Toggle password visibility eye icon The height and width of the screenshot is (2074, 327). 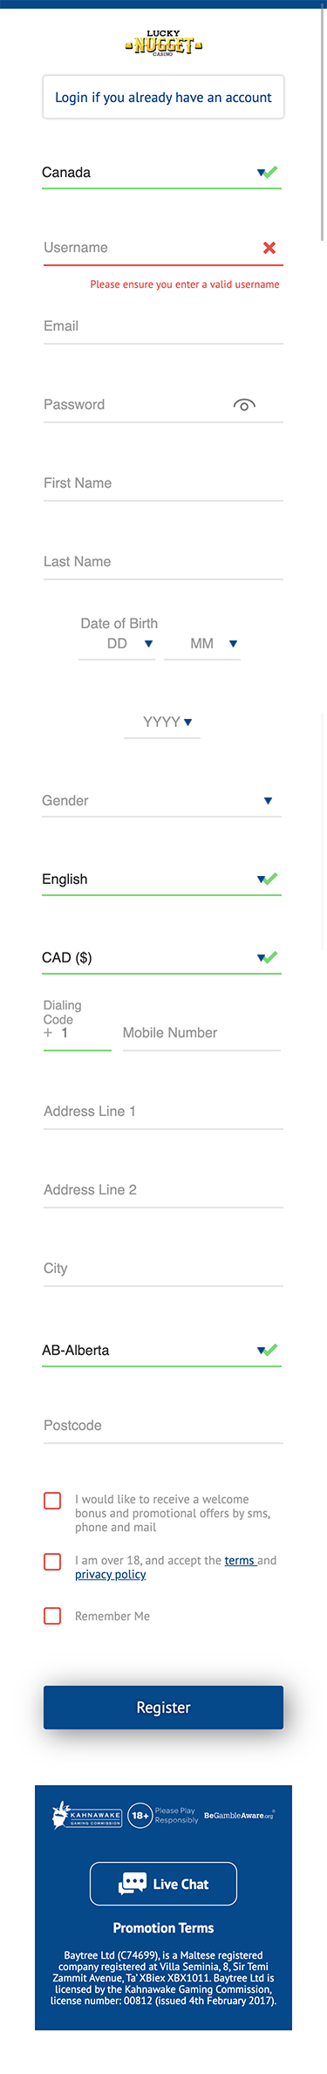[x=244, y=405]
